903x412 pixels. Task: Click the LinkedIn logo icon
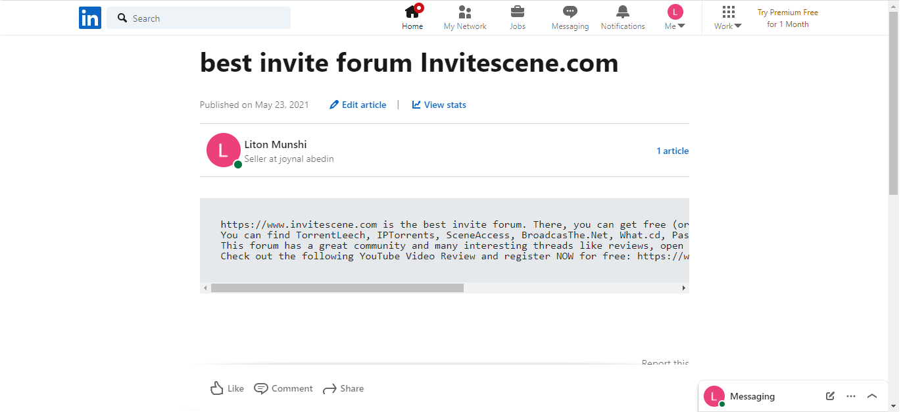pos(89,18)
